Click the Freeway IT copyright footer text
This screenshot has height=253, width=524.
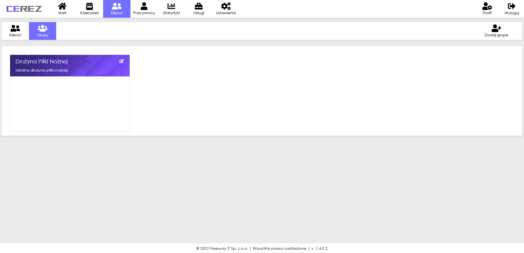[222, 248]
